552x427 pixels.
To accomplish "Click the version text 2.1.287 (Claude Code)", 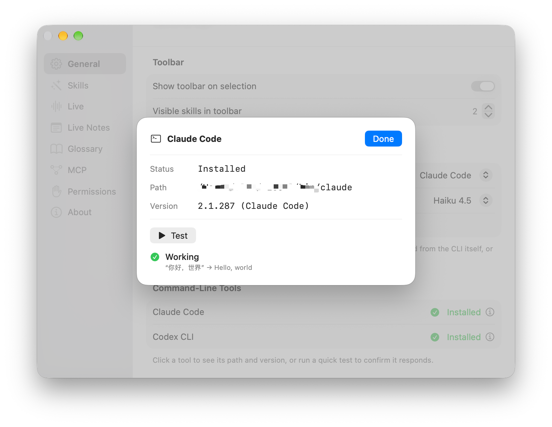I will [253, 206].
